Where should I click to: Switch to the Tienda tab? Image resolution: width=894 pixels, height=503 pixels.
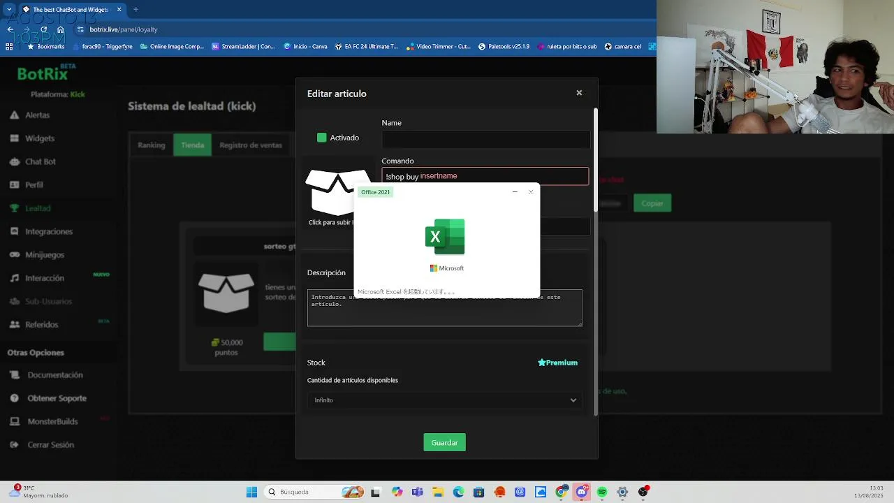tap(192, 145)
